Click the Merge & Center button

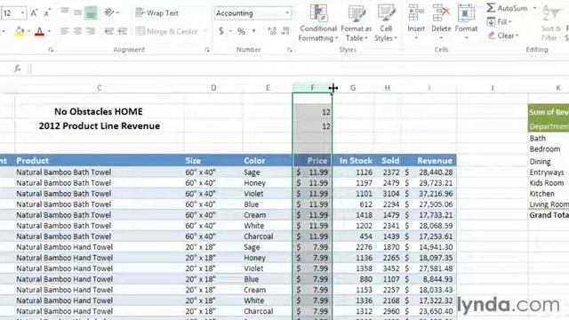point(166,32)
